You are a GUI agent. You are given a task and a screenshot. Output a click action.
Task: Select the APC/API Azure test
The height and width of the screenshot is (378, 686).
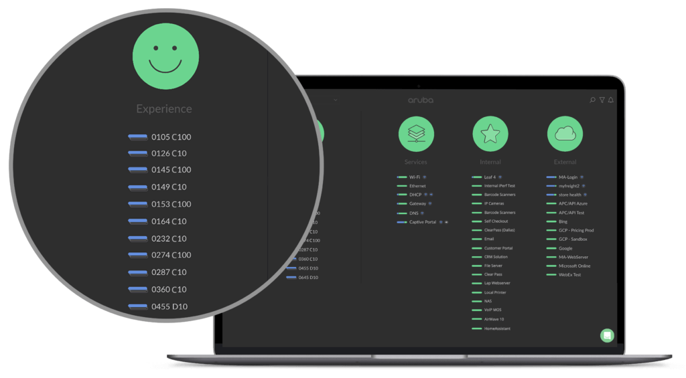point(567,203)
